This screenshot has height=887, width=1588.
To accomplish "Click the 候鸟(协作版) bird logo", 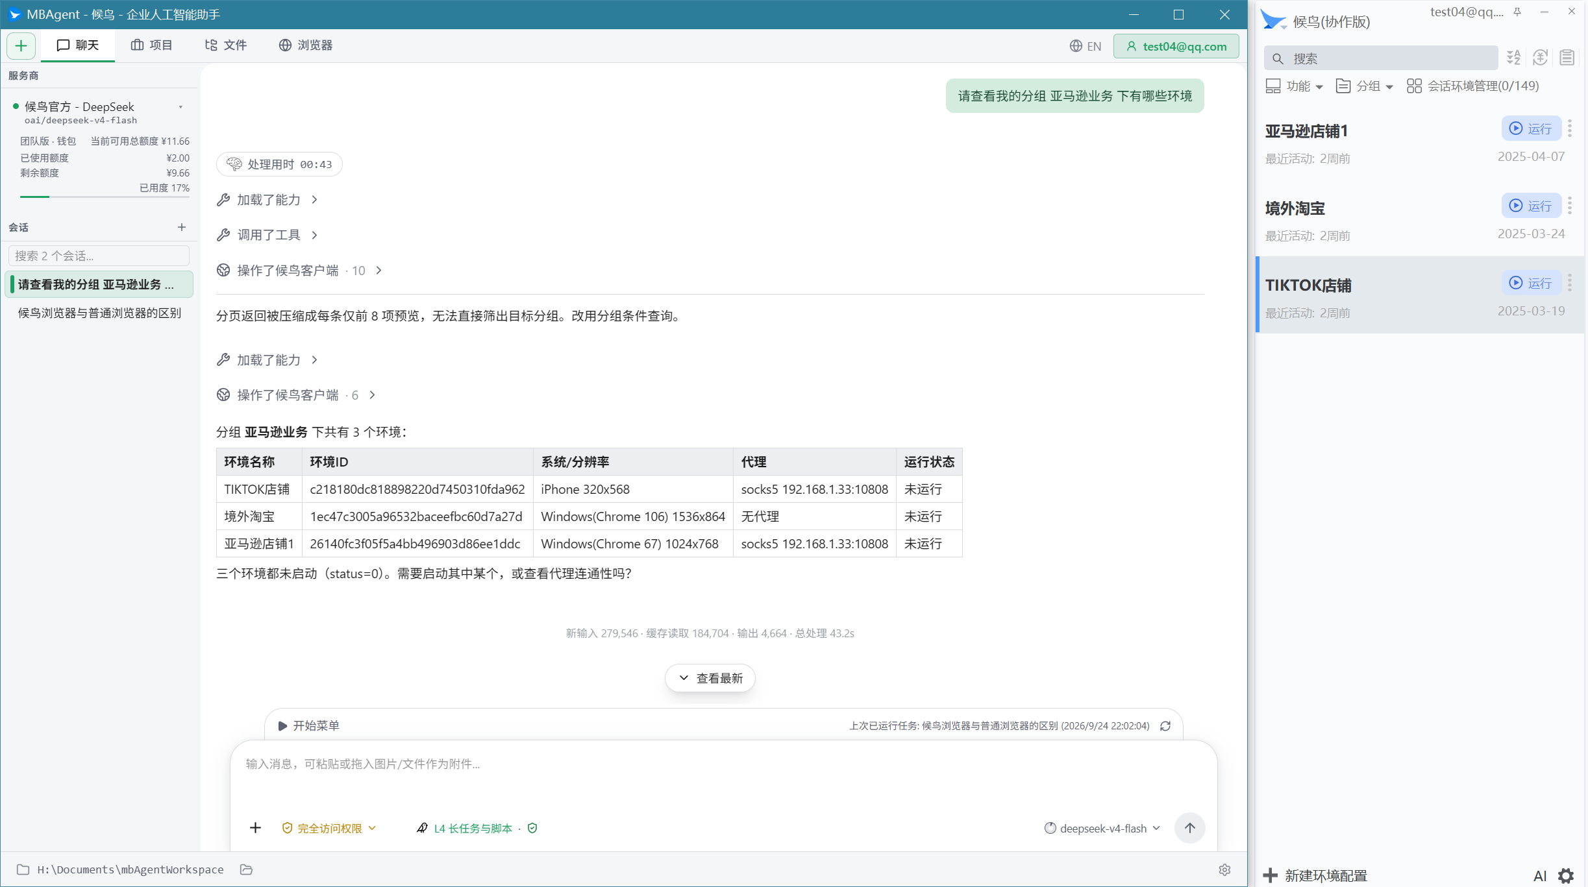I will point(1273,21).
